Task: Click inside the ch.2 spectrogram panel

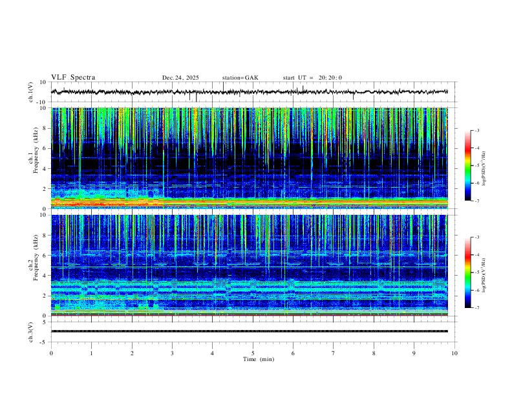Action: click(249, 265)
